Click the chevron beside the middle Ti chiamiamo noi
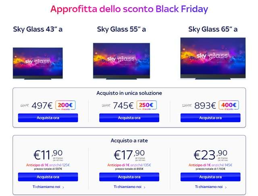 pyautogui.click(x=144, y=187)
